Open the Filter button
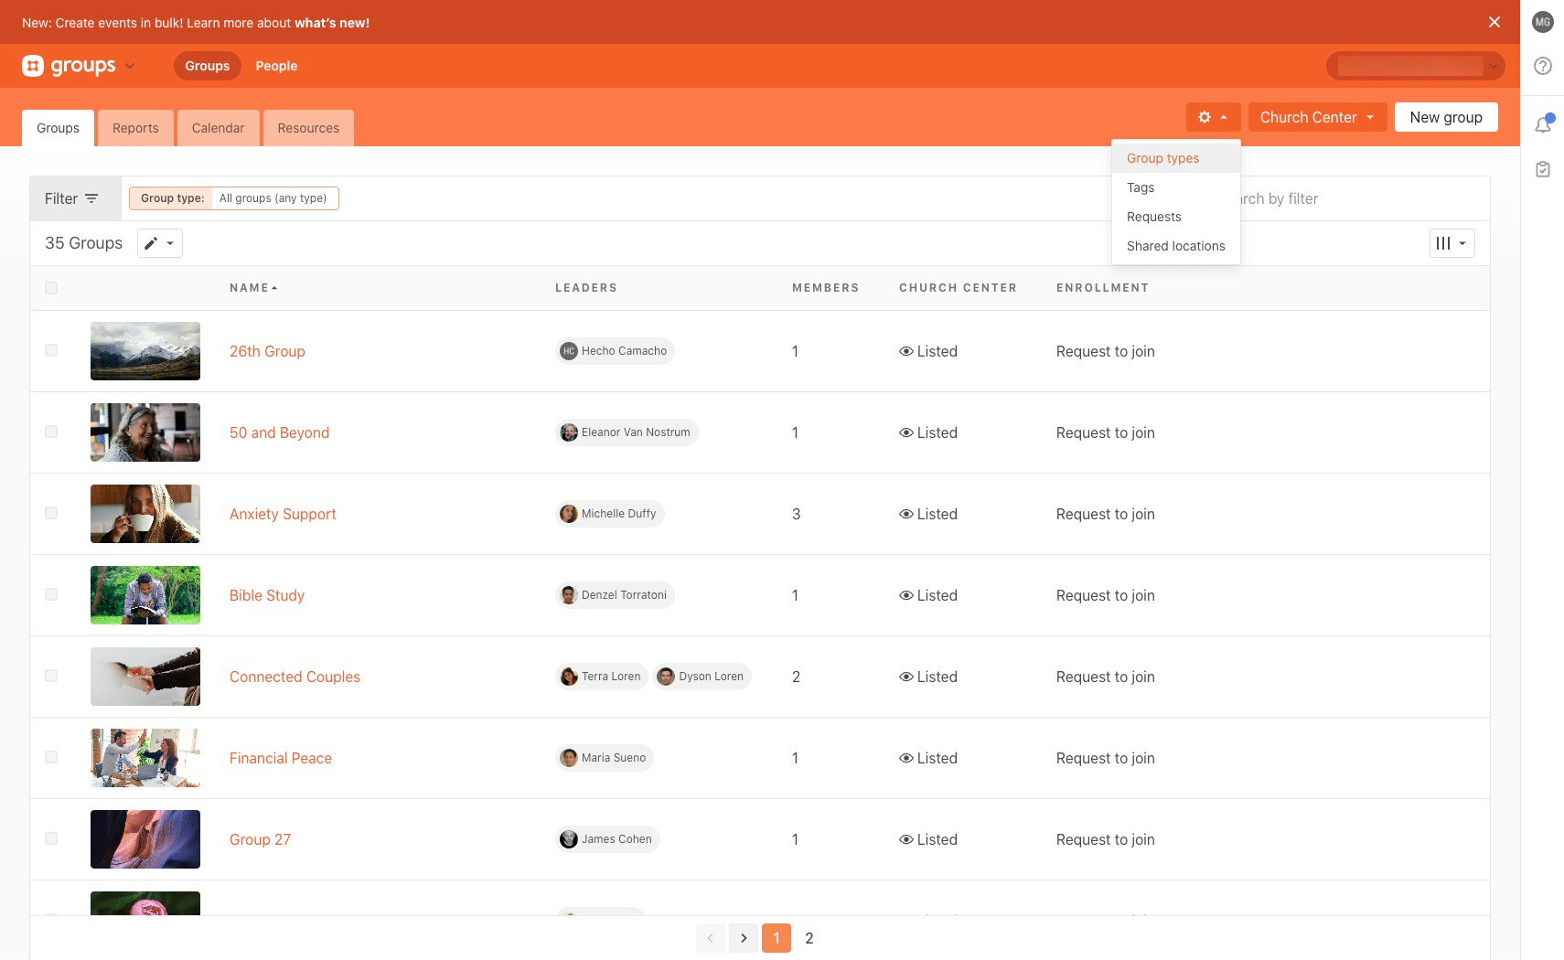This screenshot has height=960, width=1564. click(x=75, y=198)
